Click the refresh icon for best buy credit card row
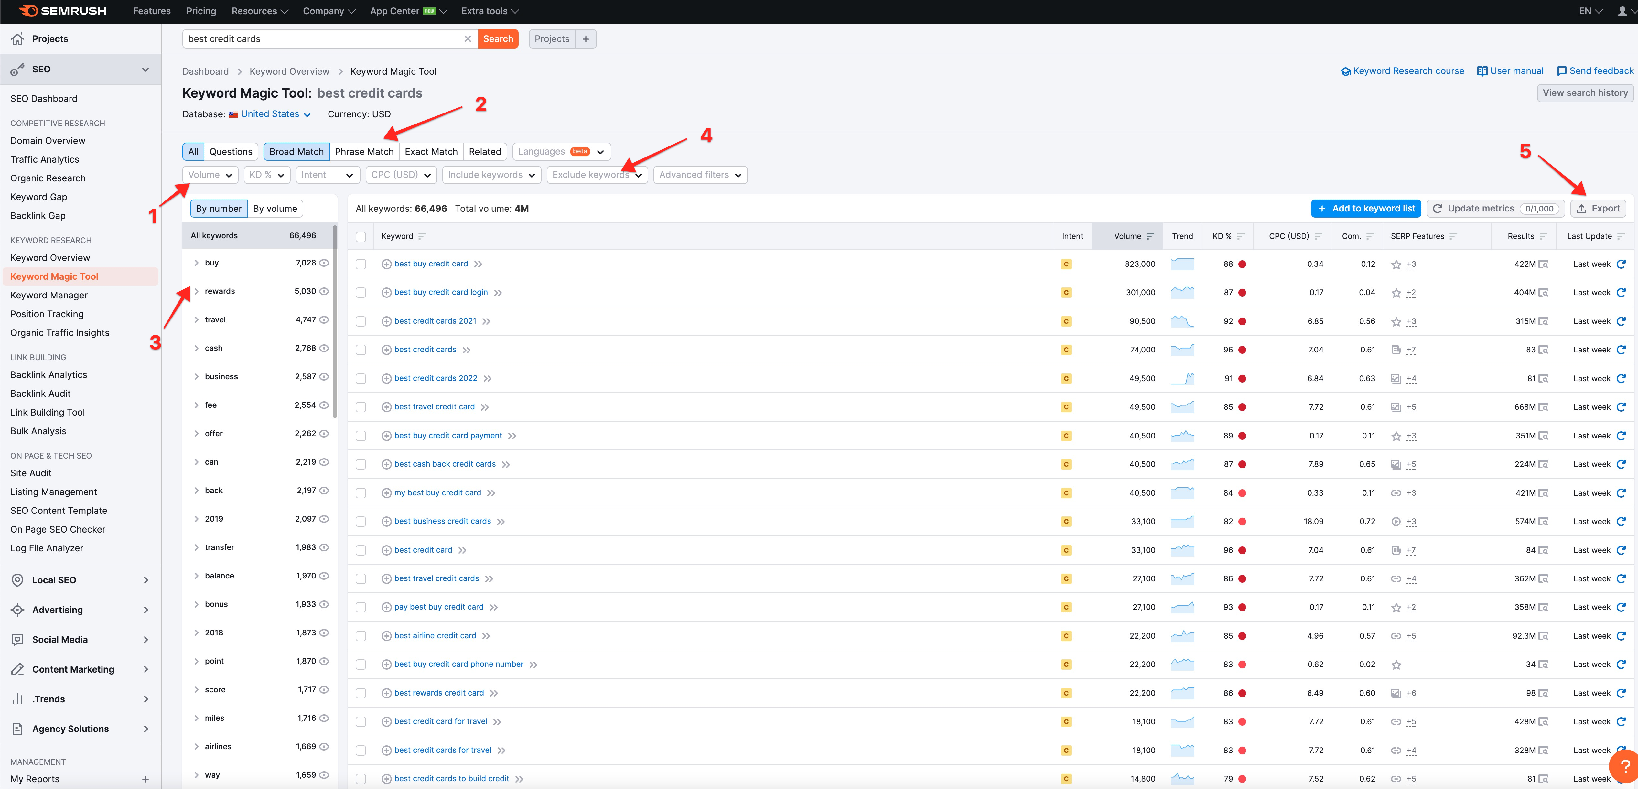 pyautogui.click(x=1621, y=264)
